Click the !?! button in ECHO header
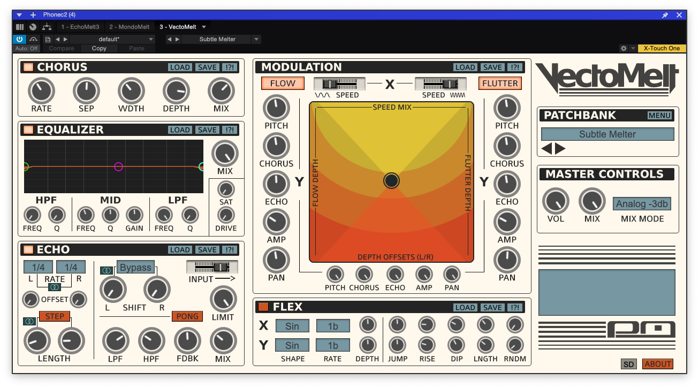The height and width of the screenshot is (388, 699). [230, 250]
